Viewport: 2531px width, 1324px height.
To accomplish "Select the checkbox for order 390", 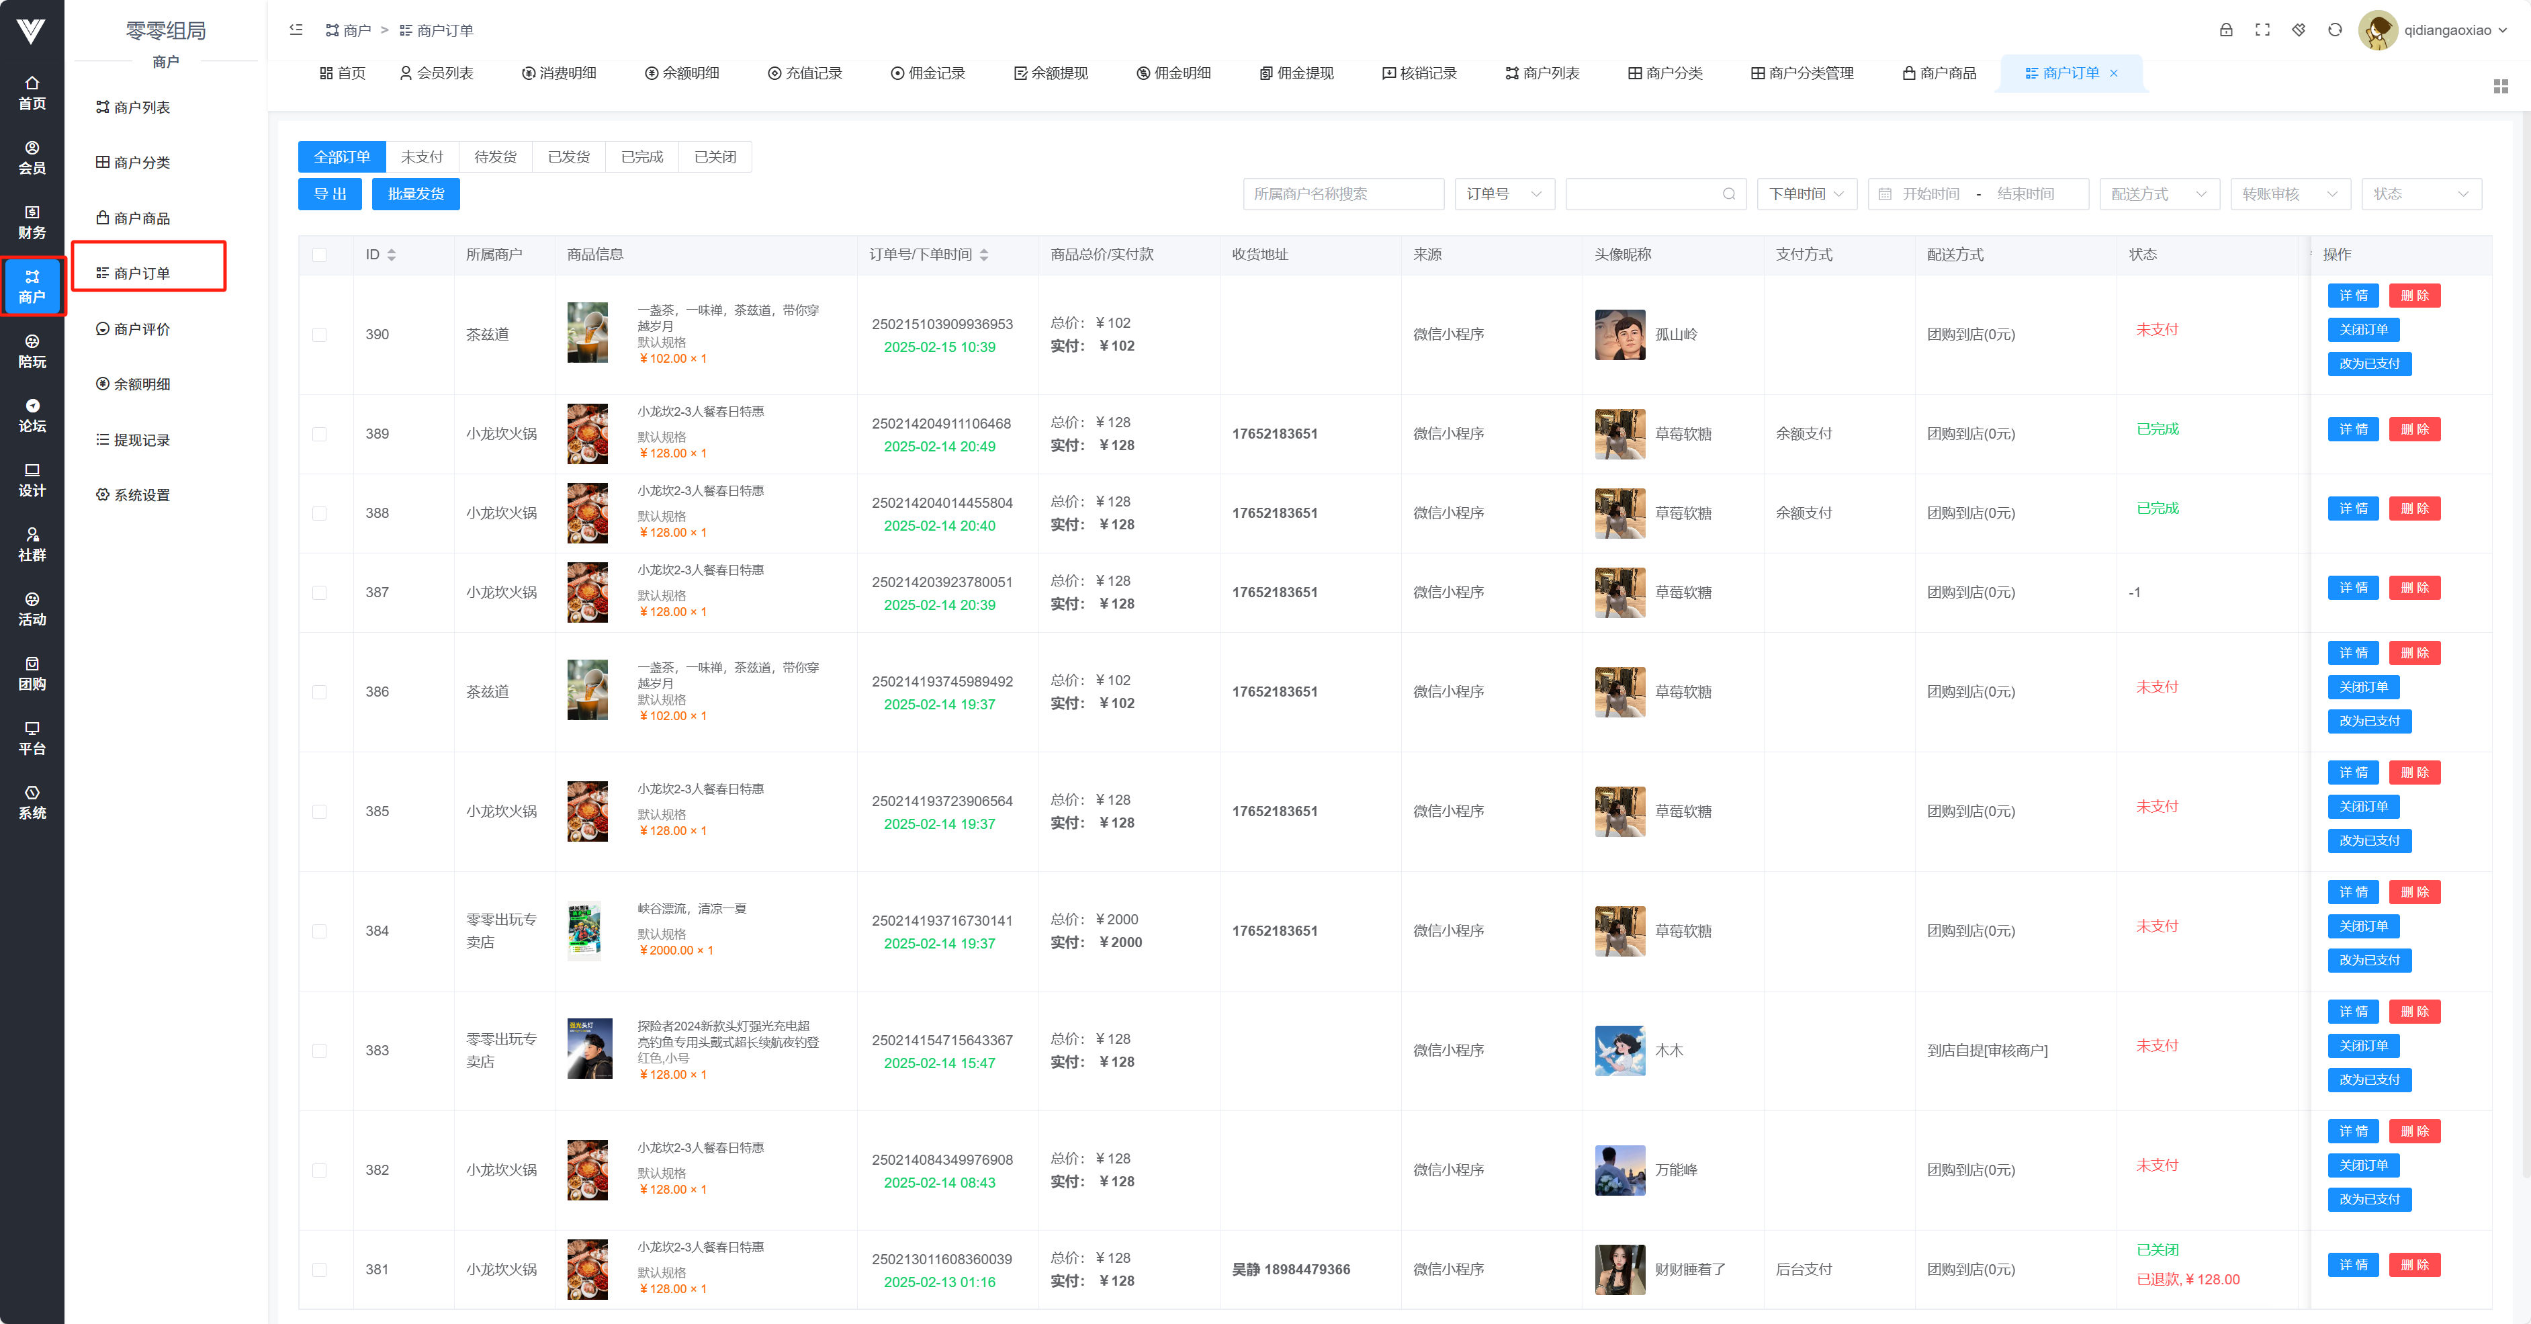I will (319, 335).
